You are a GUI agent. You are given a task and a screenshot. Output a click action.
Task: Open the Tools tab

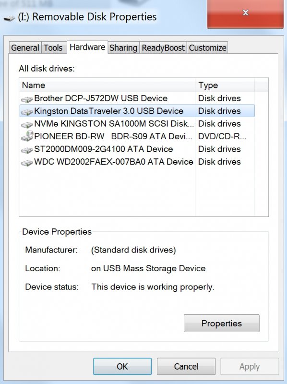coord(53,48)
